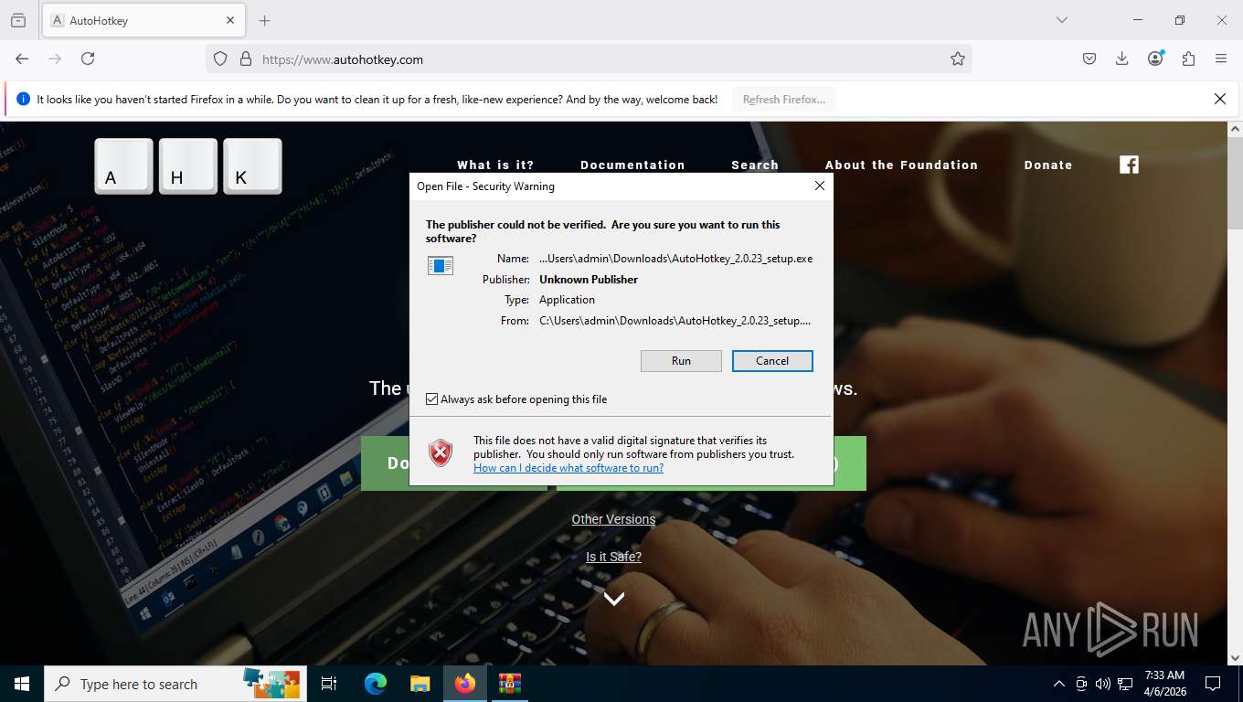The height and width of the screenshot is (702, 1243).
Task: Open the Pocket save icon
Action: click(x=1089, y=58)
